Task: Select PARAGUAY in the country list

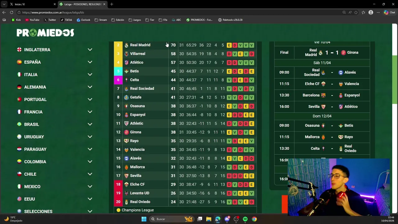Action: point(35,149)
